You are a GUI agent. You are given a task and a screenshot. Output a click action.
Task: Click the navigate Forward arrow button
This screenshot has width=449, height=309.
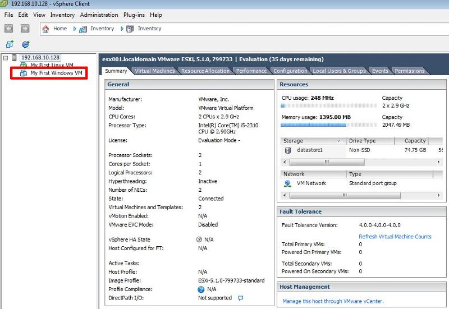point(25,29)
